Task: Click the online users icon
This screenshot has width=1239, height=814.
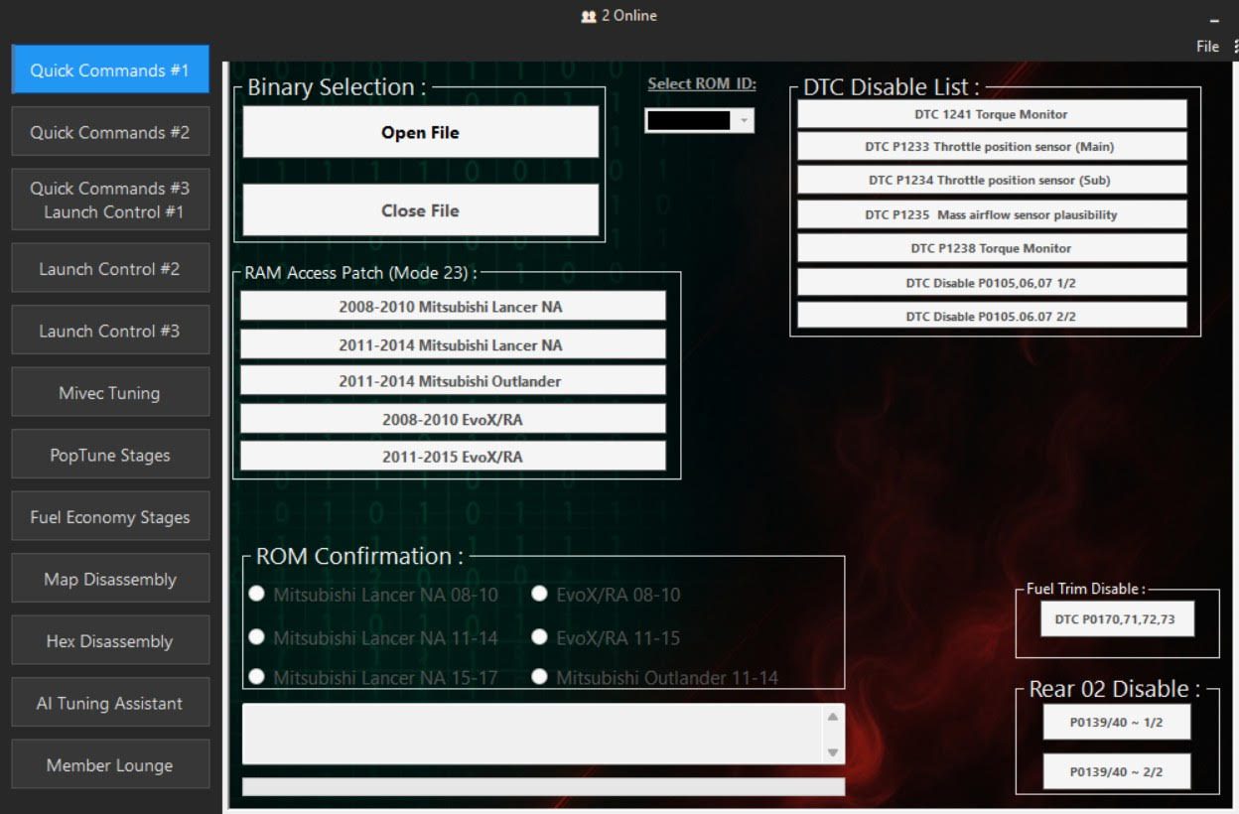Action: [588, 16]
